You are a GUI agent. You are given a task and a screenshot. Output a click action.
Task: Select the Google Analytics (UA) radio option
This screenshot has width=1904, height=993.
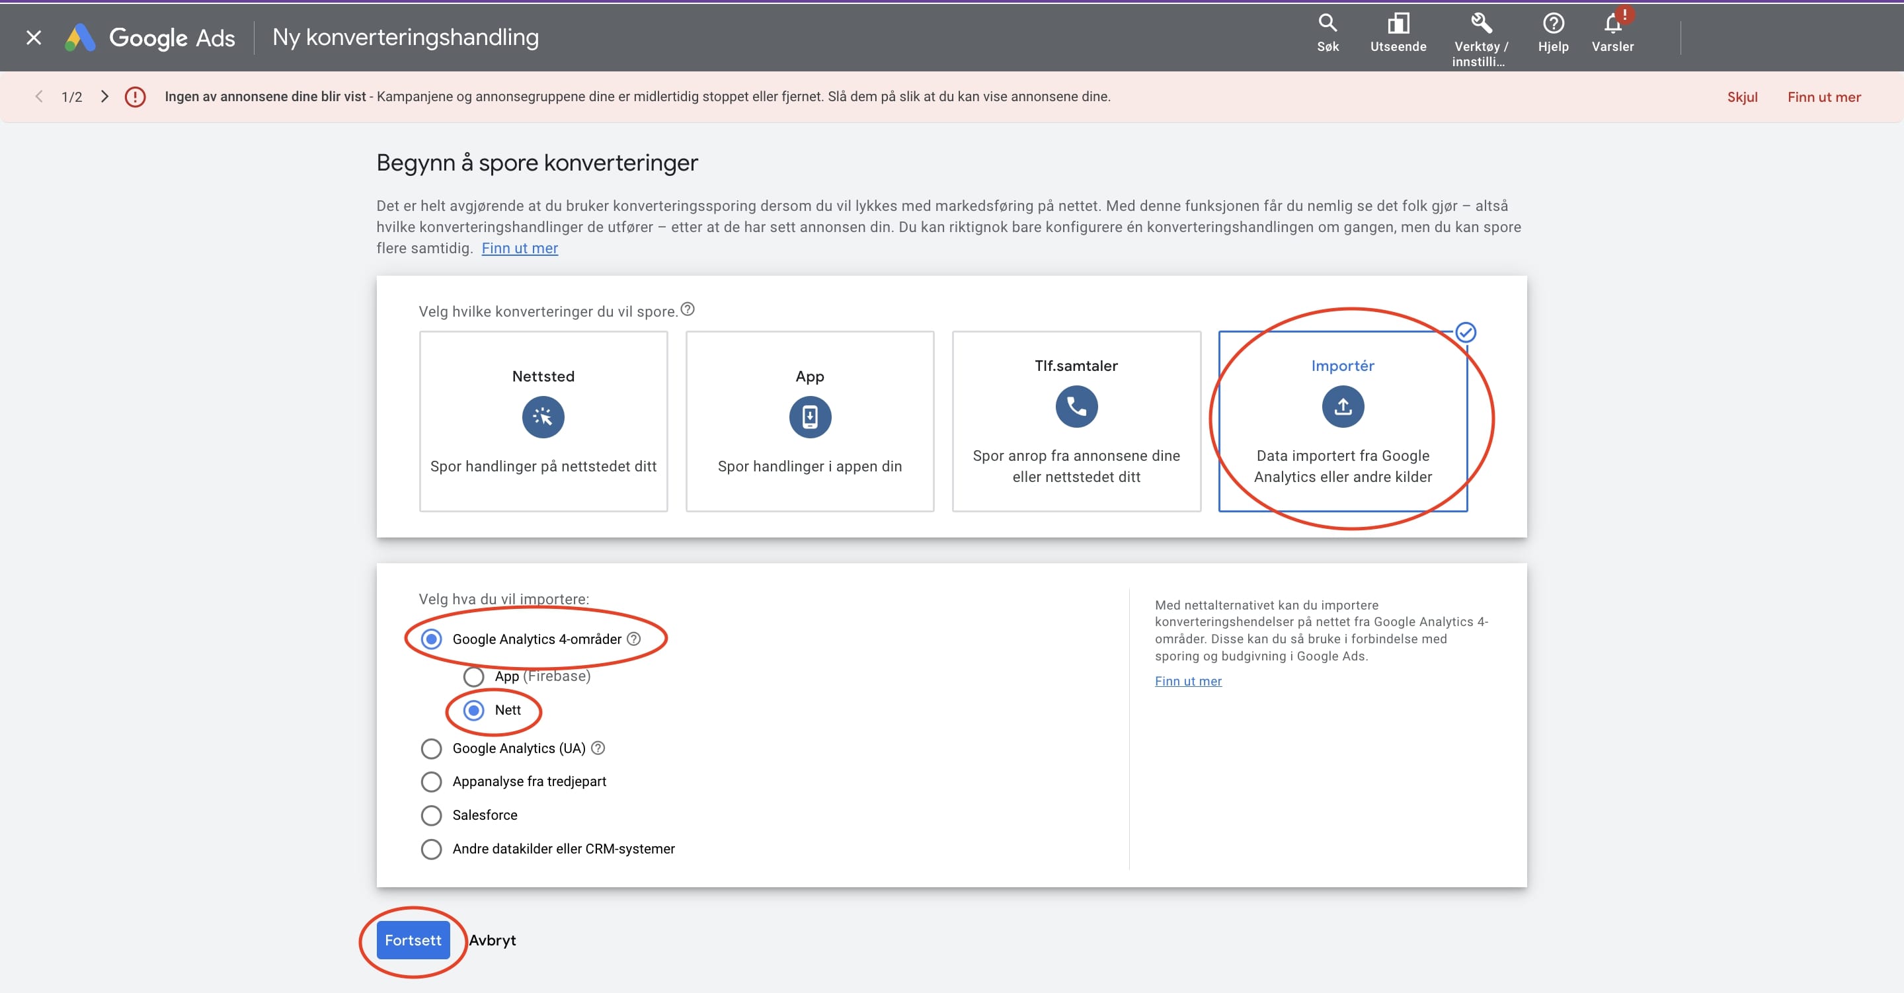tap(431, 749)
